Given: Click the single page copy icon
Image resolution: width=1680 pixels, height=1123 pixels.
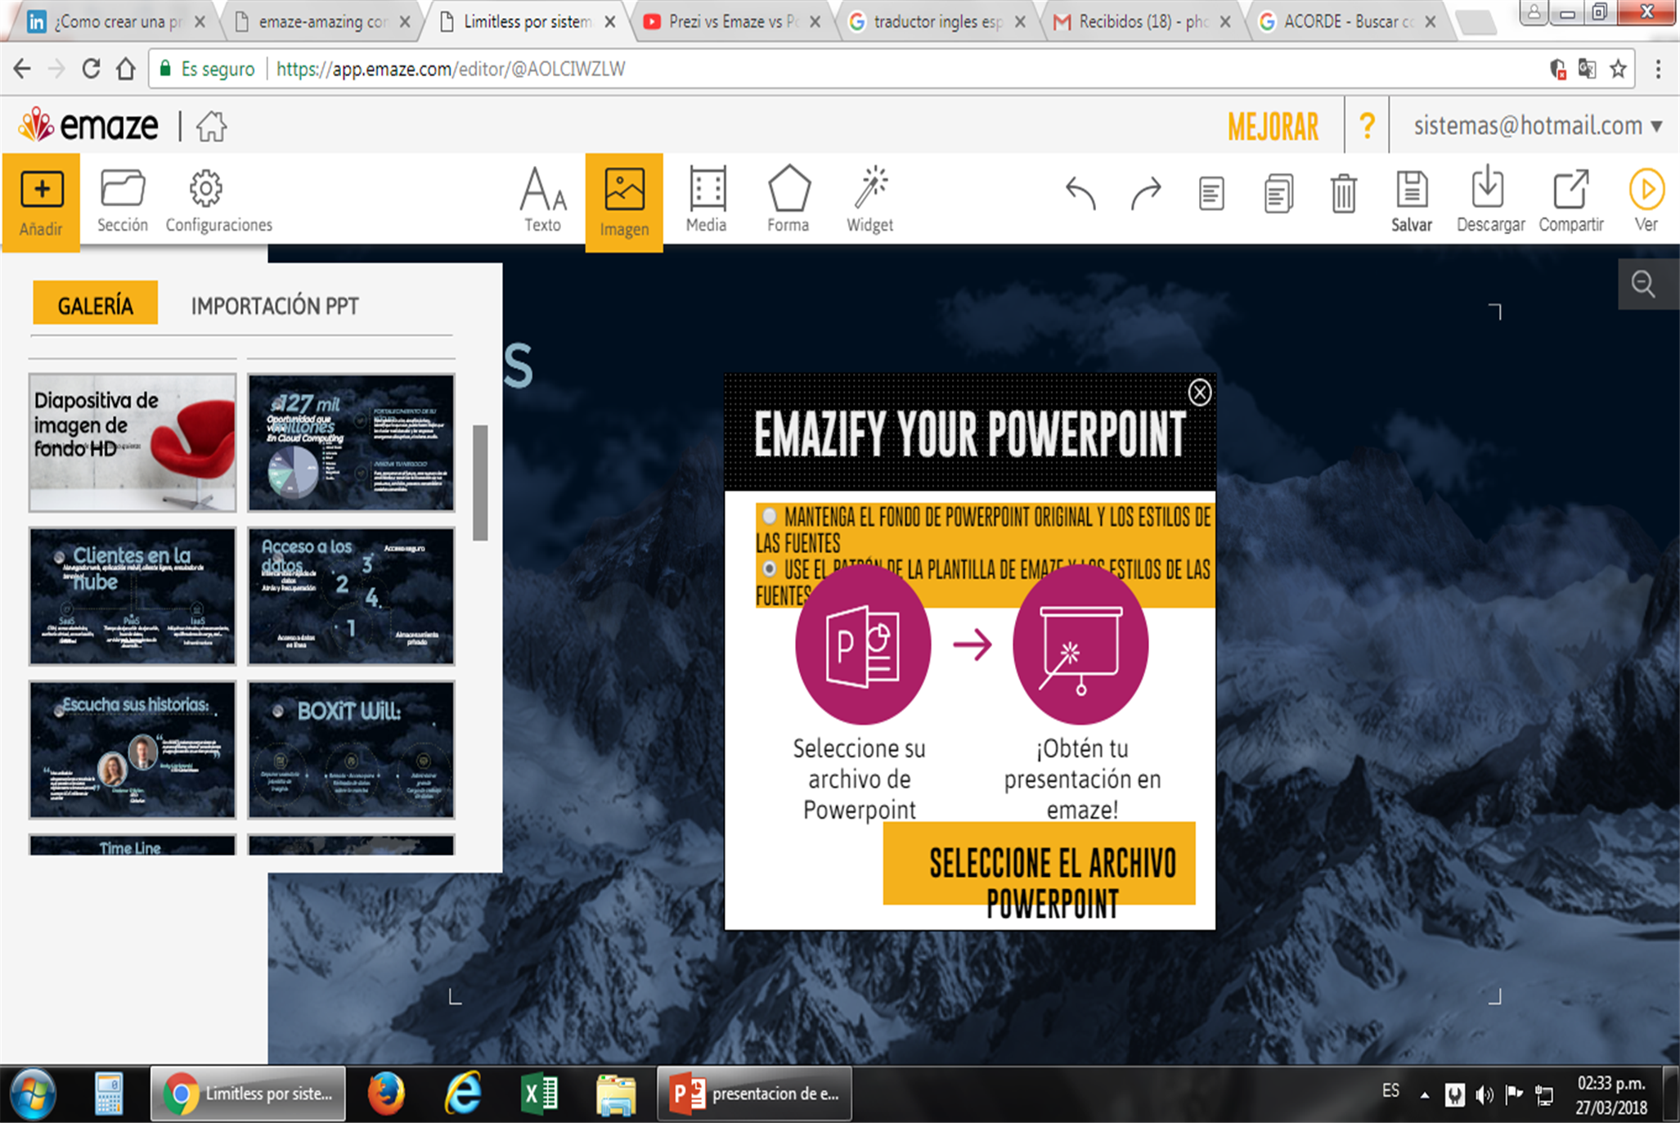Looking at the screenshot, I should [x=1211, y=194].
